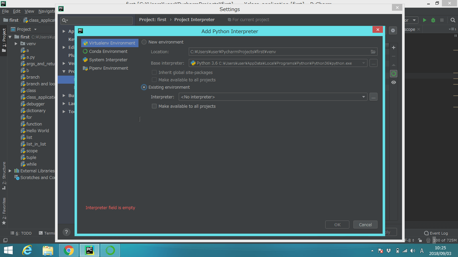Click Location path field

(283, 52)
